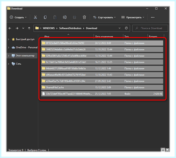Switch to details view icon in status bar

pos(163,150)
